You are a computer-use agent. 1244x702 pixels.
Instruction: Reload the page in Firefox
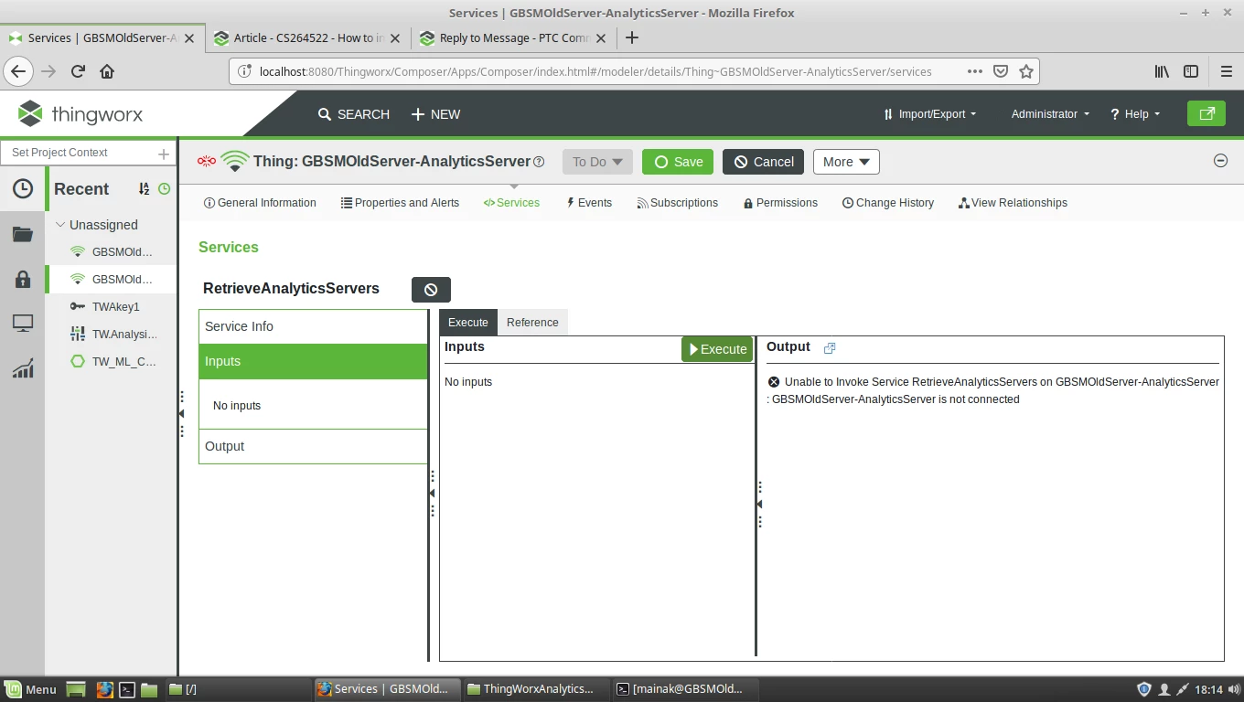coord(78,71)
